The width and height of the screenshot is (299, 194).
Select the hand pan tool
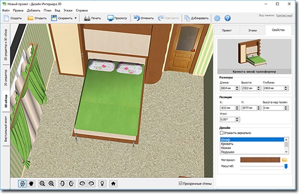click(x=31, y=184)
